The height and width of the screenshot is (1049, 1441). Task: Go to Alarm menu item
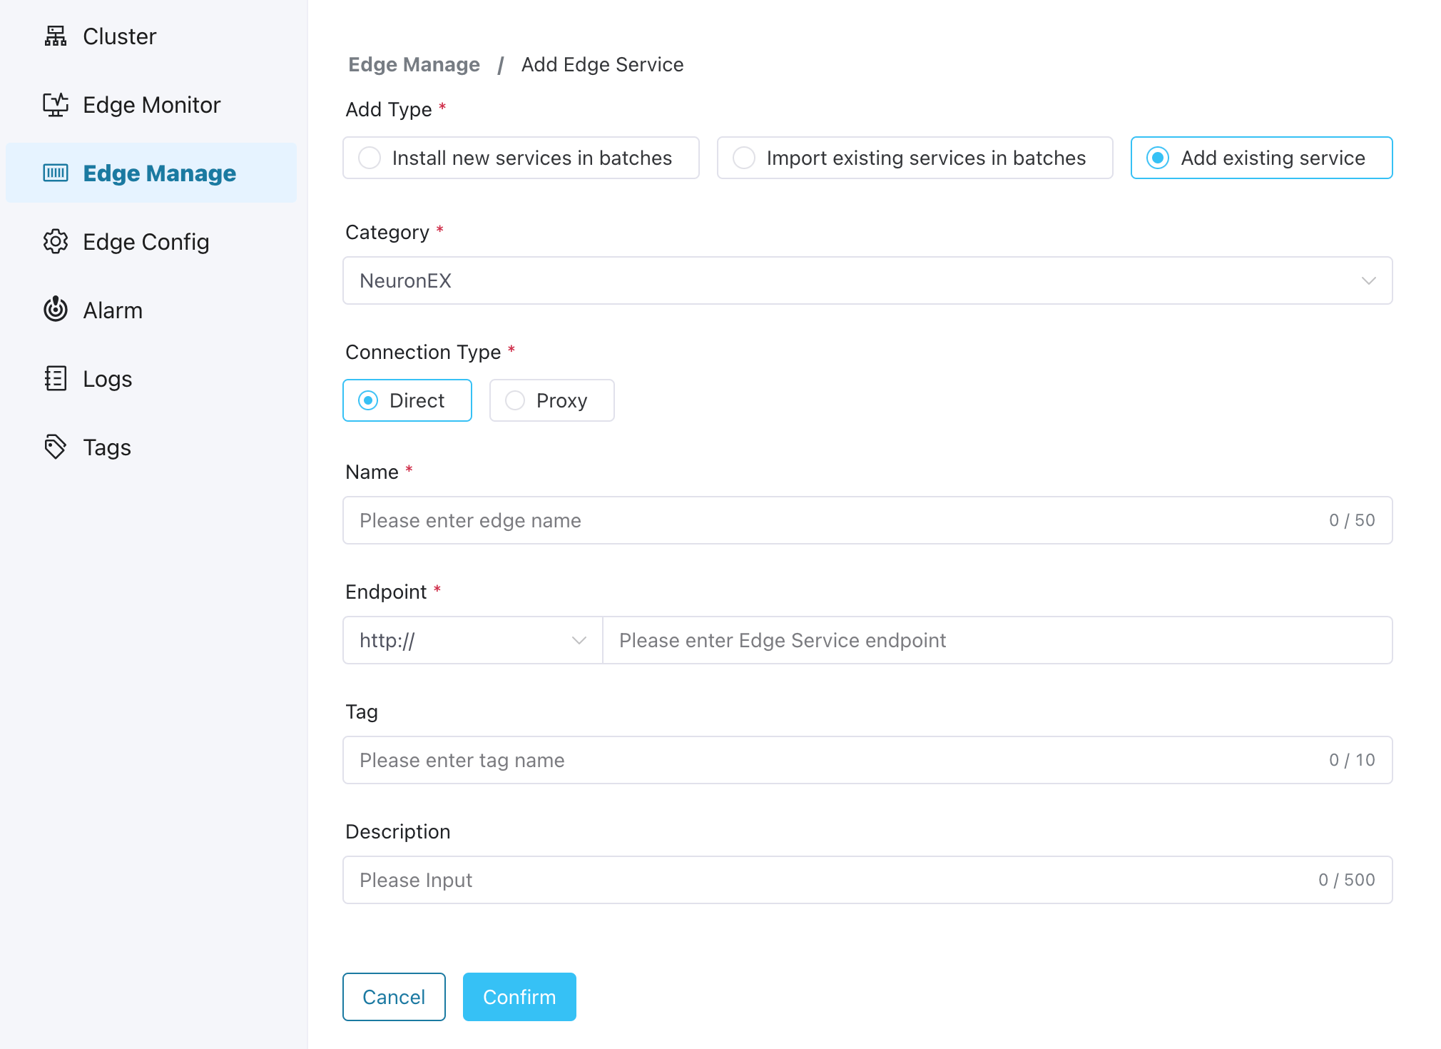(x=113, y=310)
